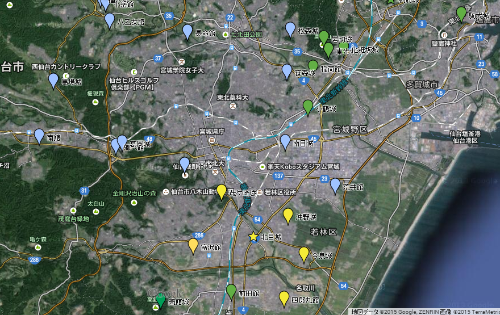Viewport: 500px width, 315px height.
Task: Open the 松森城 blue map pin
Action: coord(290,30)
